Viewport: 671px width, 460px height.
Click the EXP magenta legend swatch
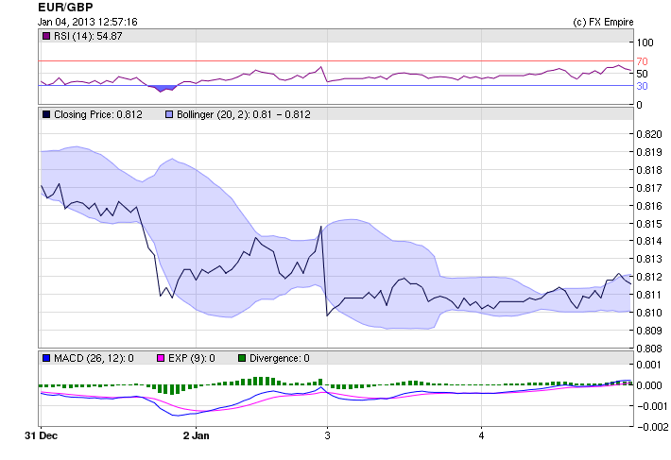click(x=161, y=358)
